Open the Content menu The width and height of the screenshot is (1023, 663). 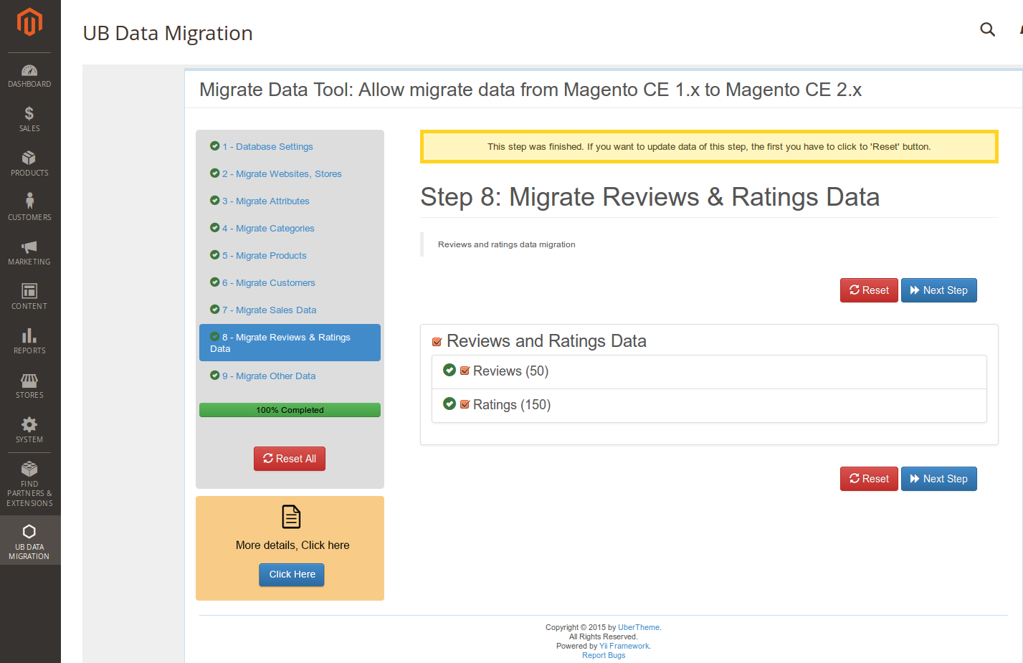coord(29,297)
